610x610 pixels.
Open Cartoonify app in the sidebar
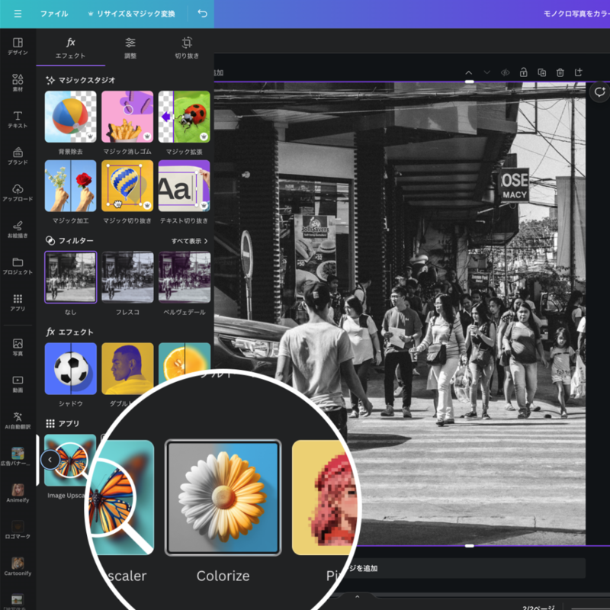[18, 566]
